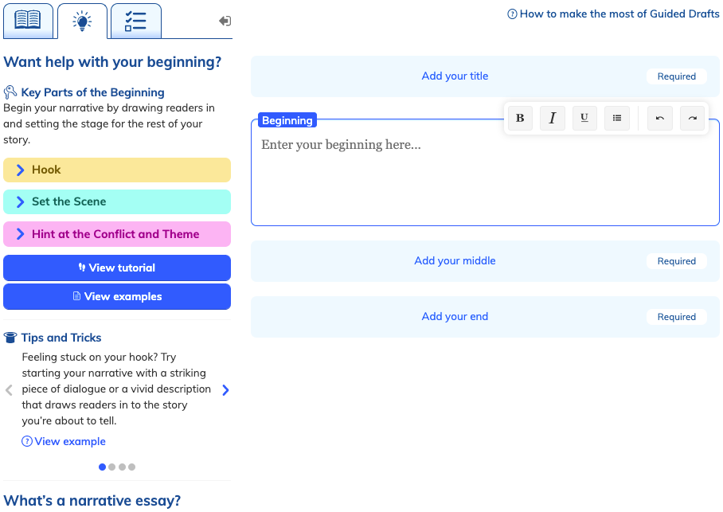Show the next tip with right chevron
Image resolution: width=723 pixels, height=512 pixels.
coord(225,390)
